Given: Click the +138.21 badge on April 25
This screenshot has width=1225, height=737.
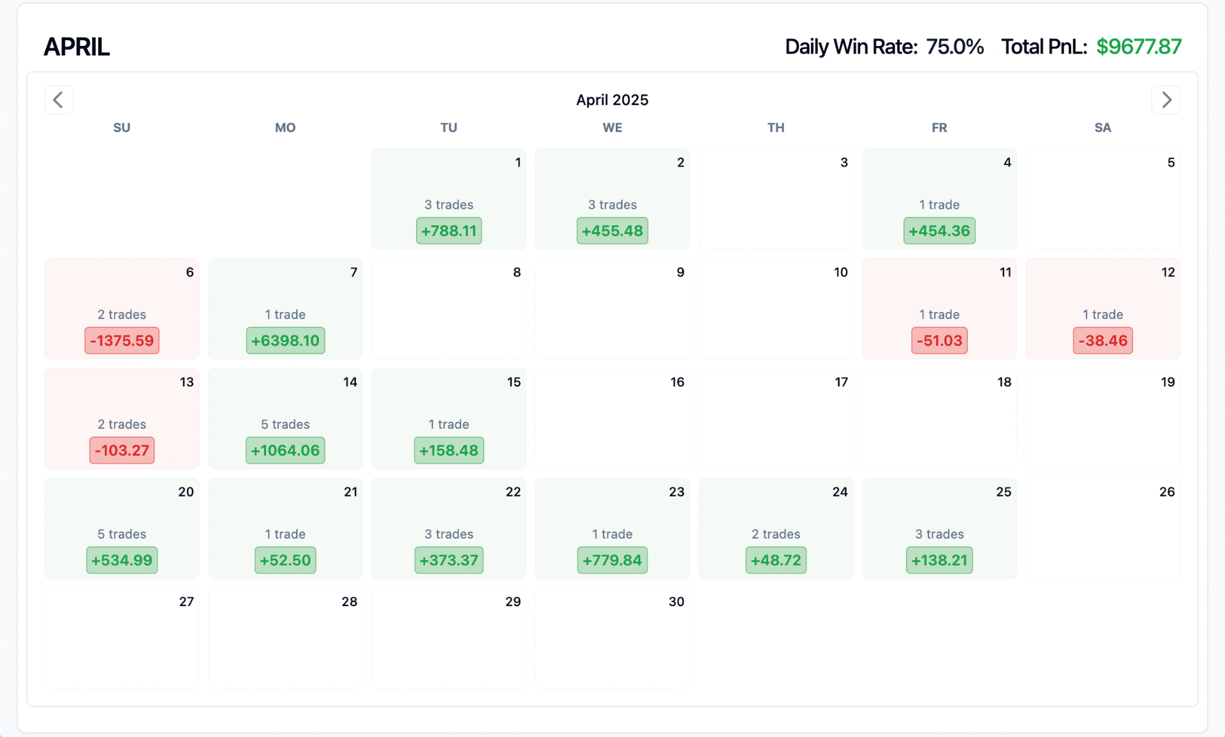Looking at the screenshot, I should pos(939,560).
